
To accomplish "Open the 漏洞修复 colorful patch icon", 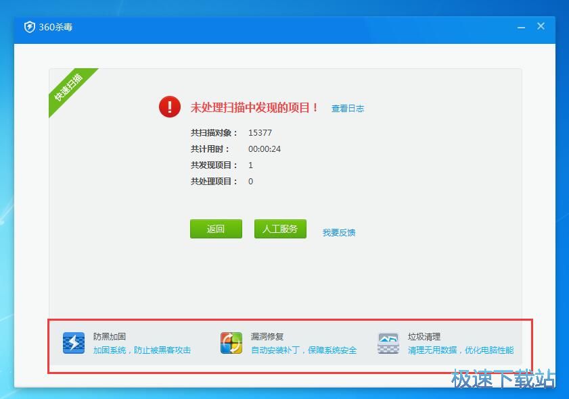I will 231,342.
